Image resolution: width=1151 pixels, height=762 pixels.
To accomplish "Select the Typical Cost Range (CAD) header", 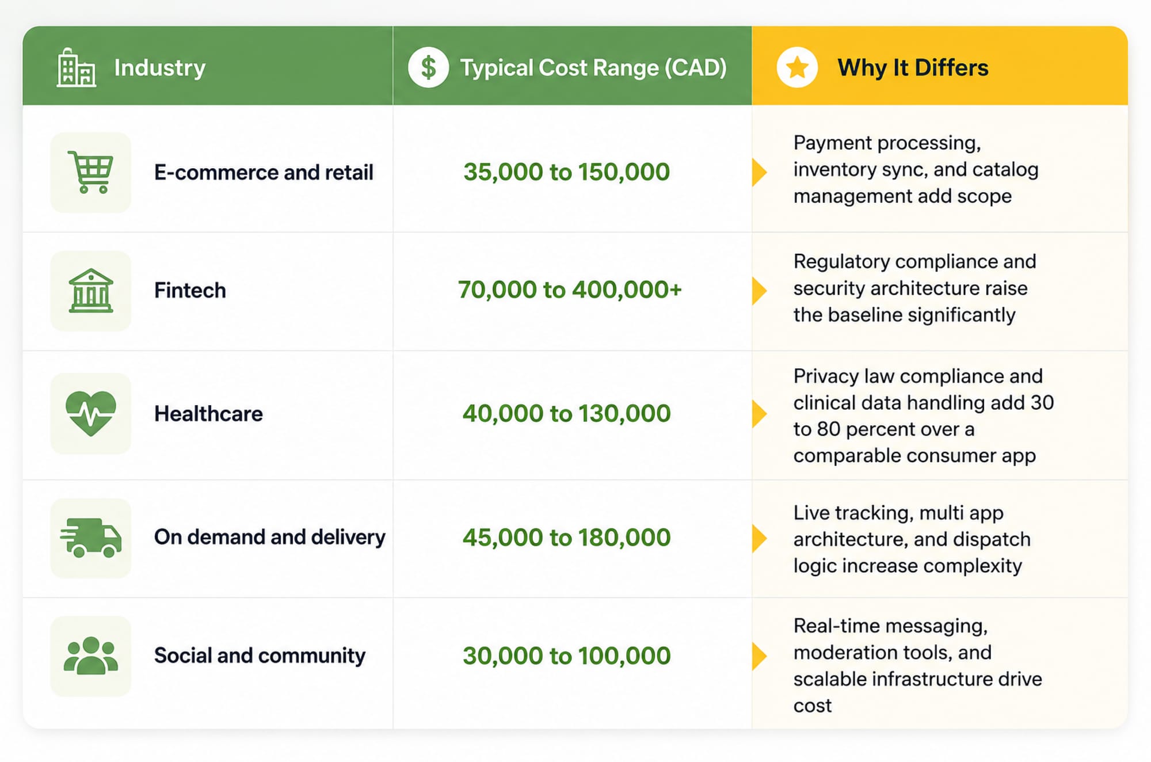I will pyautogui.click(x=572, y=66).
